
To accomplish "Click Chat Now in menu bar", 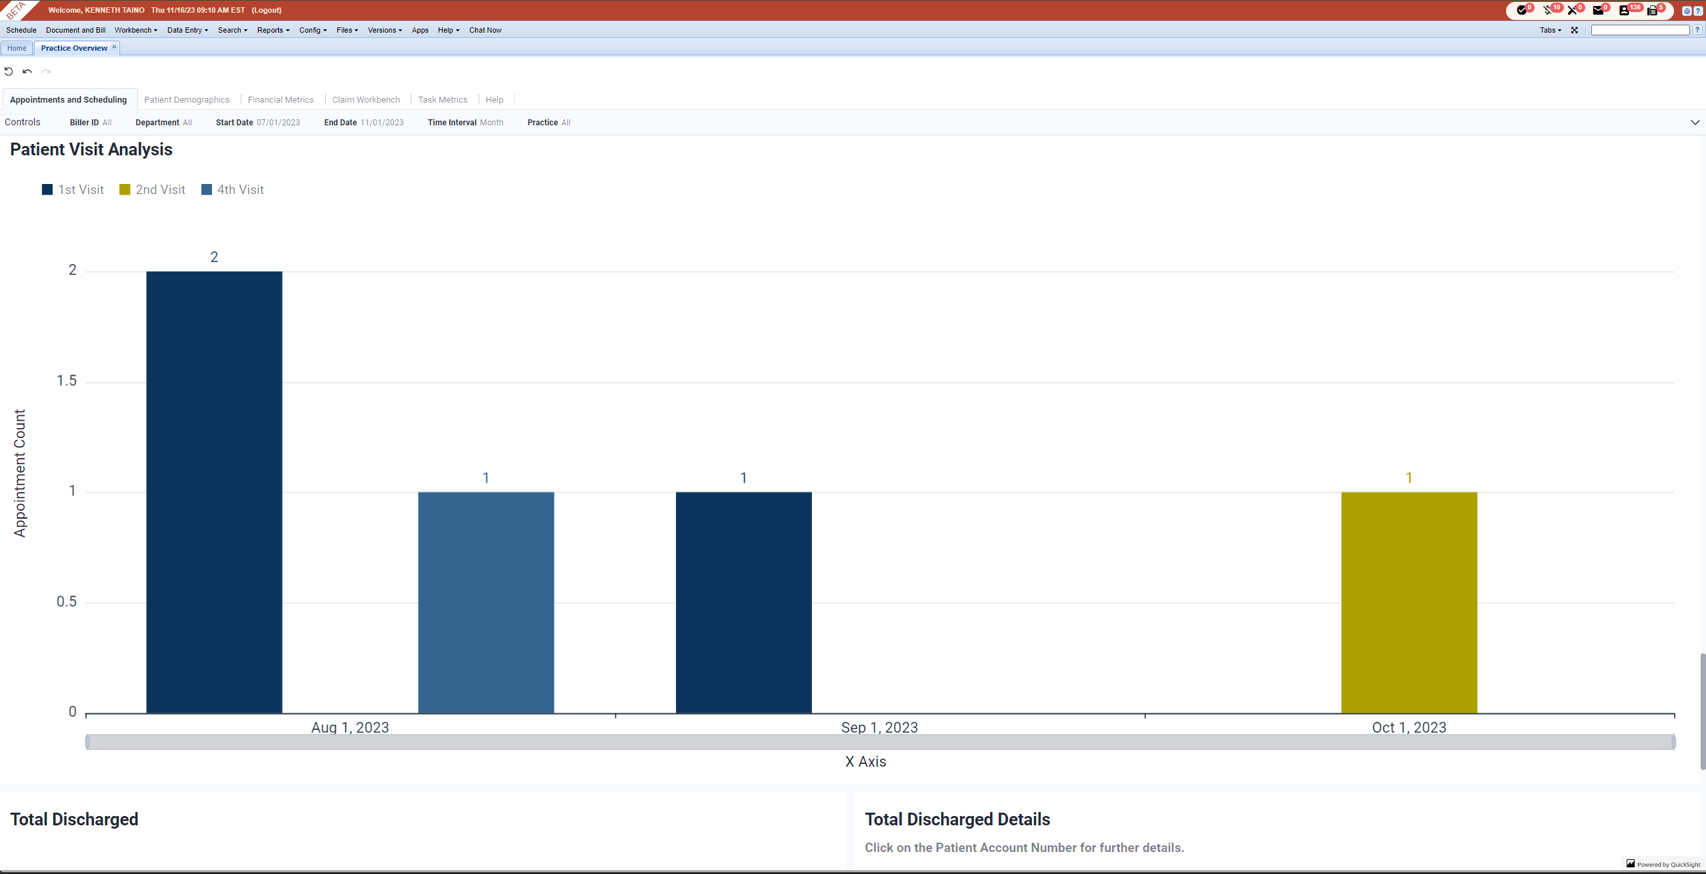I will click(x=485, y=30).
